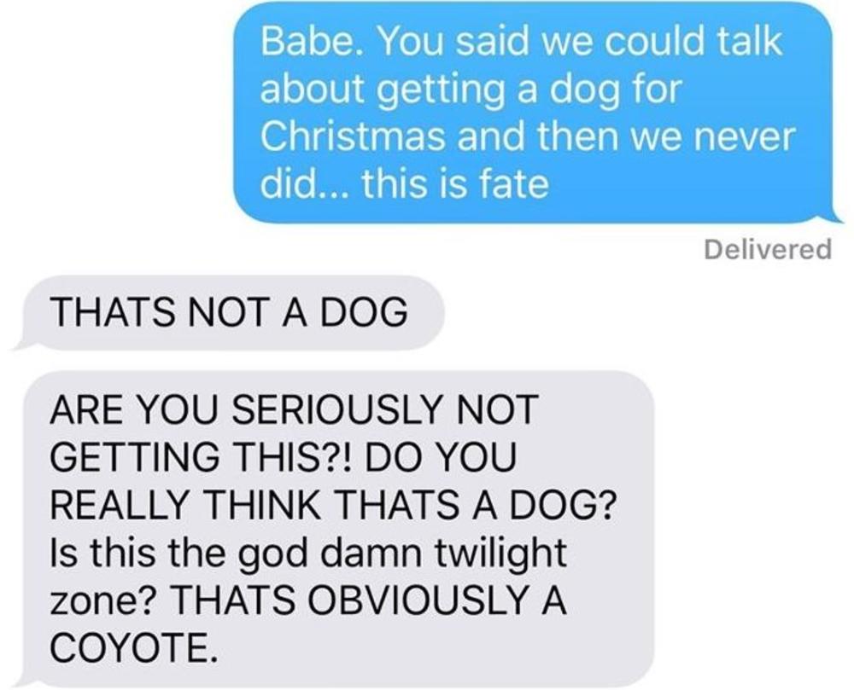Select the "GETTING THIS?!" text
854x690 pixels.
(204, 457)
